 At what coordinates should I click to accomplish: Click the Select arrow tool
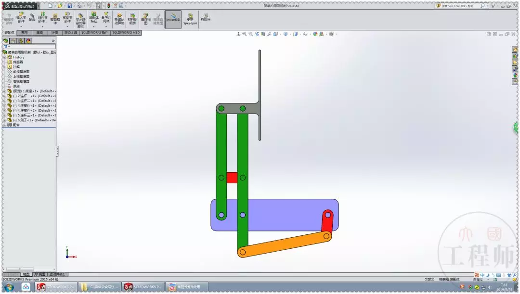pos(99,6)
